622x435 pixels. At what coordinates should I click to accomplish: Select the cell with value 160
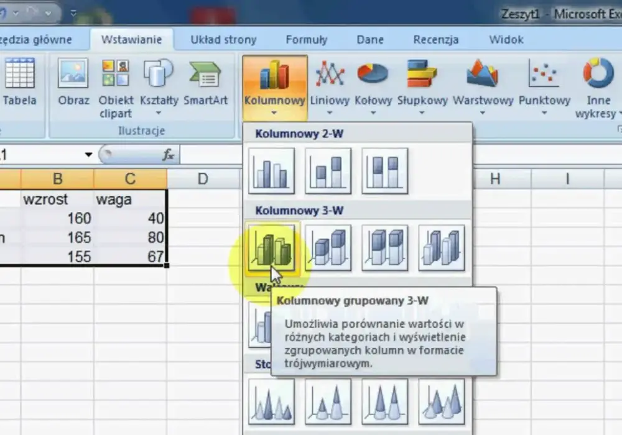pos(57,218)
